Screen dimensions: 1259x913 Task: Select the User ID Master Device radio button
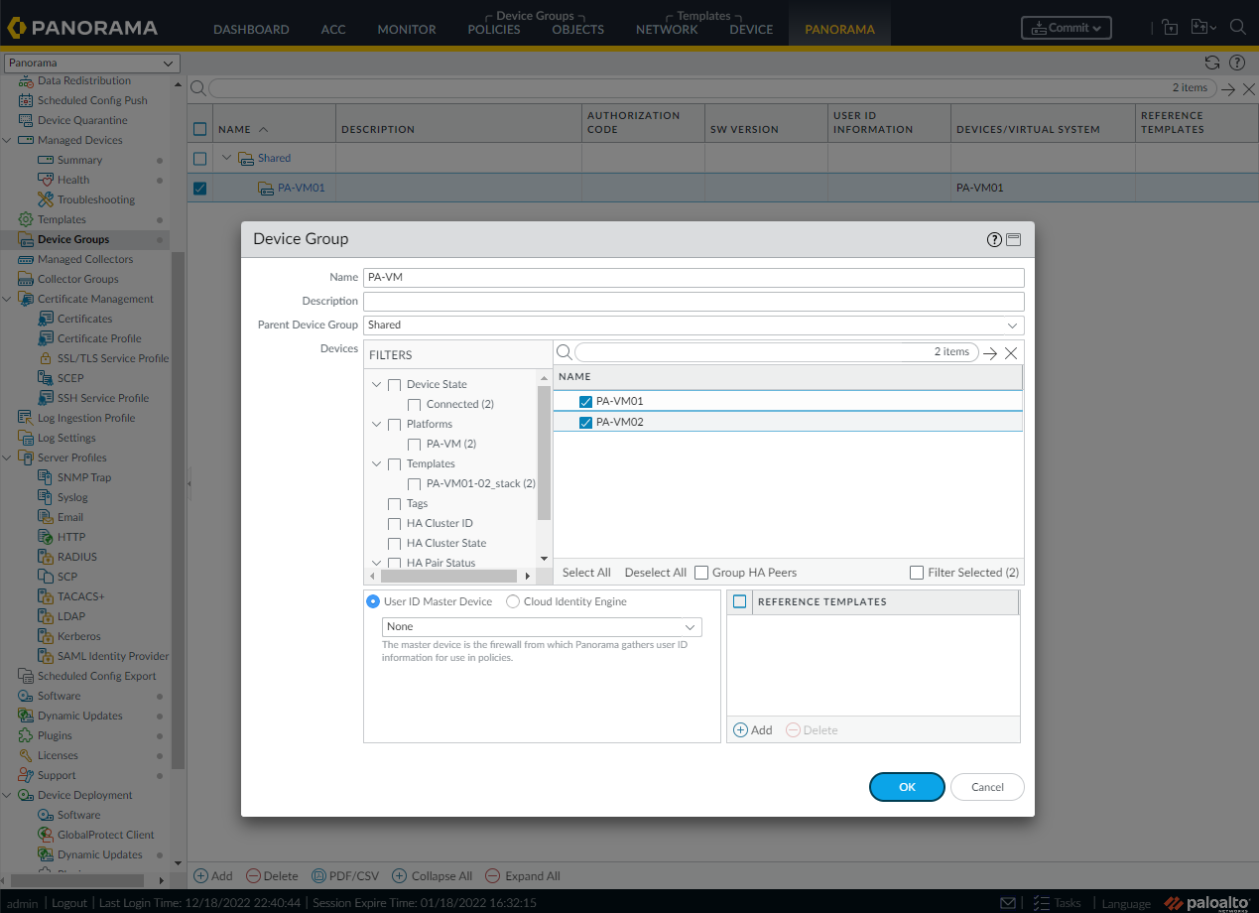click(x=373, y=601)
